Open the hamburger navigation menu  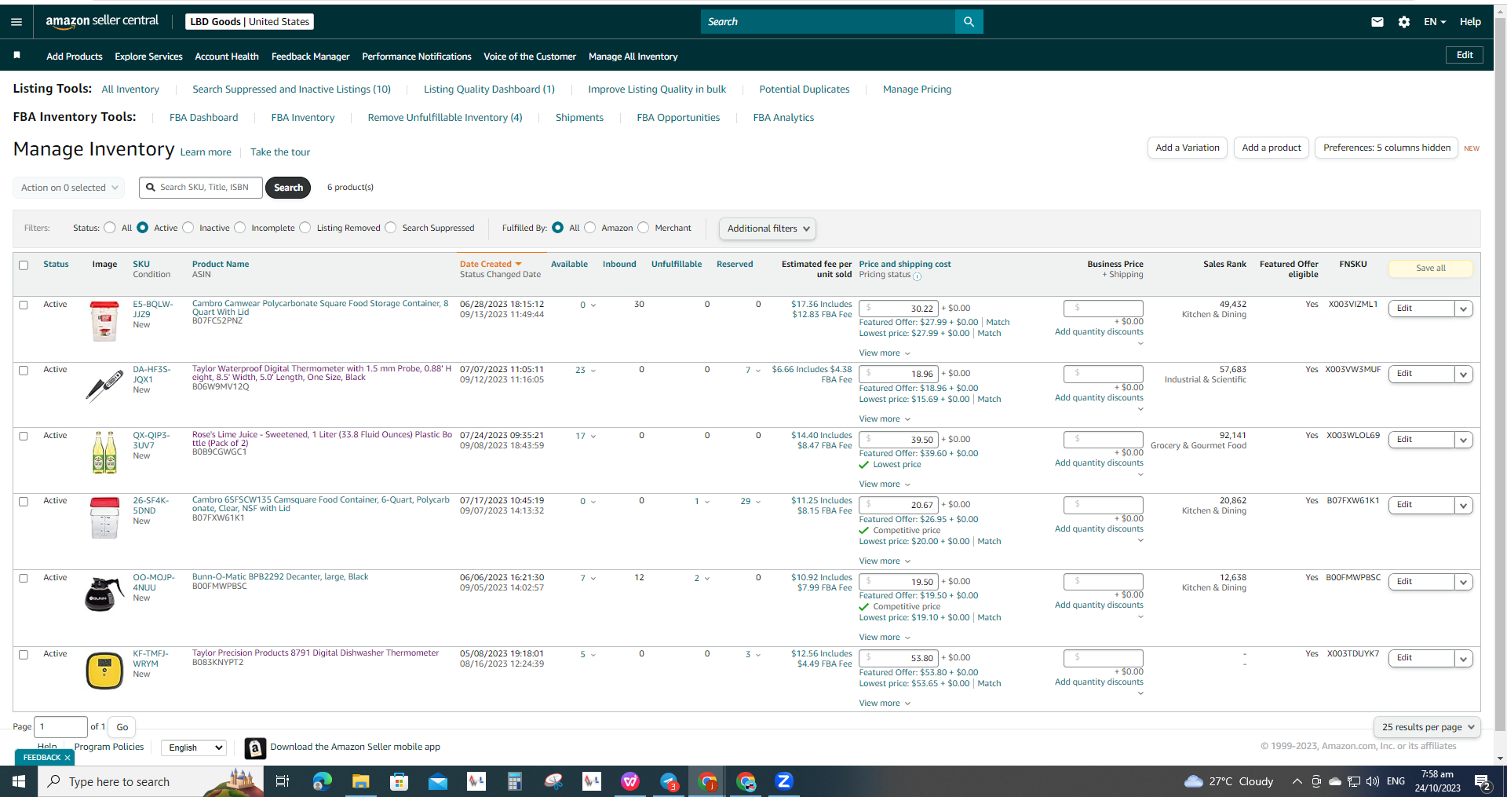[16, 22]
